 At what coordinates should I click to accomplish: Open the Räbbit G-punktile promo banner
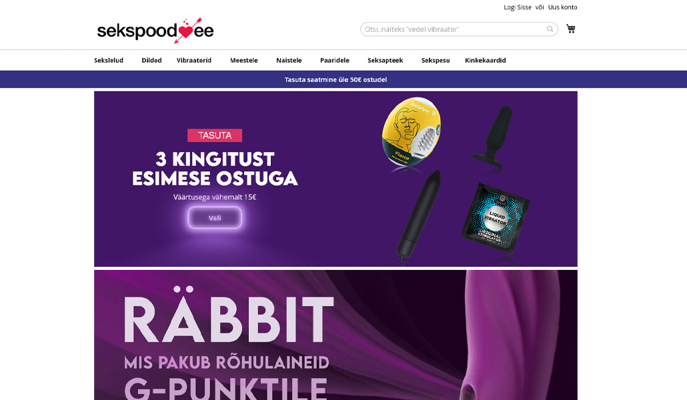tap(335, 335)
